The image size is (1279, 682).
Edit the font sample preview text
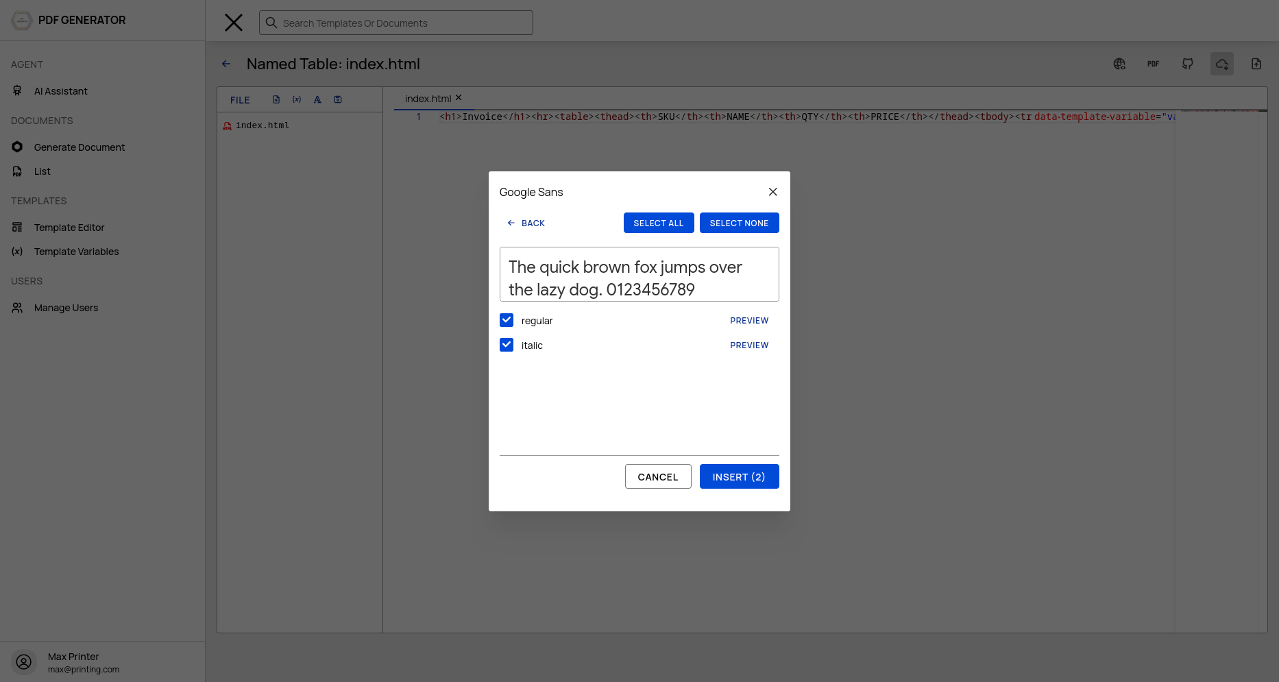click(x=639, y=274)
